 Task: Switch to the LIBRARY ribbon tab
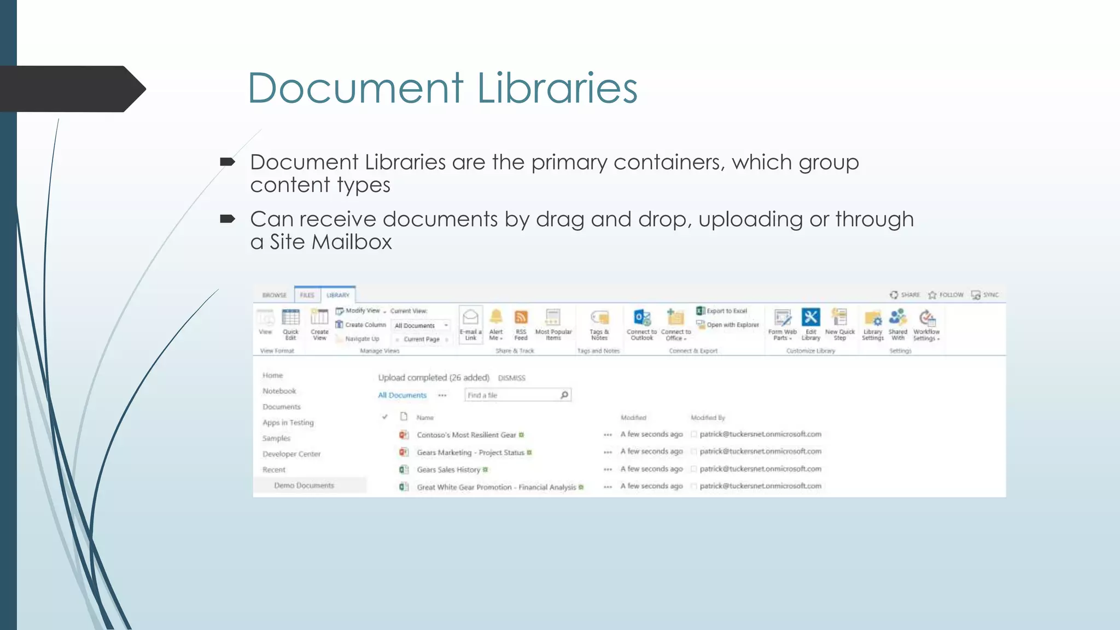point(338,295)
